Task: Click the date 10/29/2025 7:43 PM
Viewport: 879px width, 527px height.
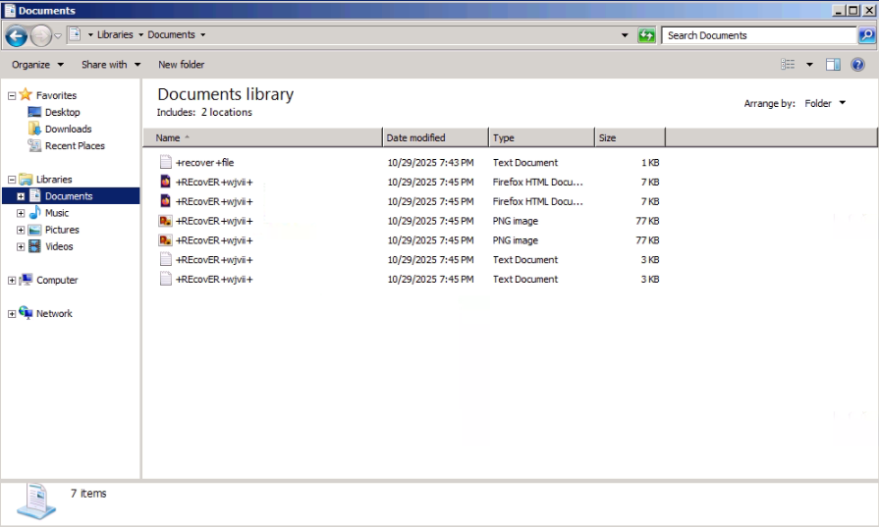Action: click(x=430, y=162)
